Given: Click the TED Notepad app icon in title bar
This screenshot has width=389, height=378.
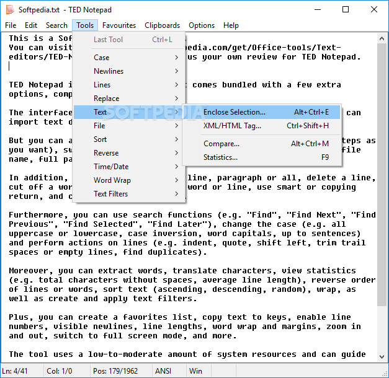Looking at the screenshot, I should 10,10.
